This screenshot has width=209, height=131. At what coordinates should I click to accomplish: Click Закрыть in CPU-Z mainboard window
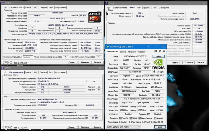tap(97, 127)
